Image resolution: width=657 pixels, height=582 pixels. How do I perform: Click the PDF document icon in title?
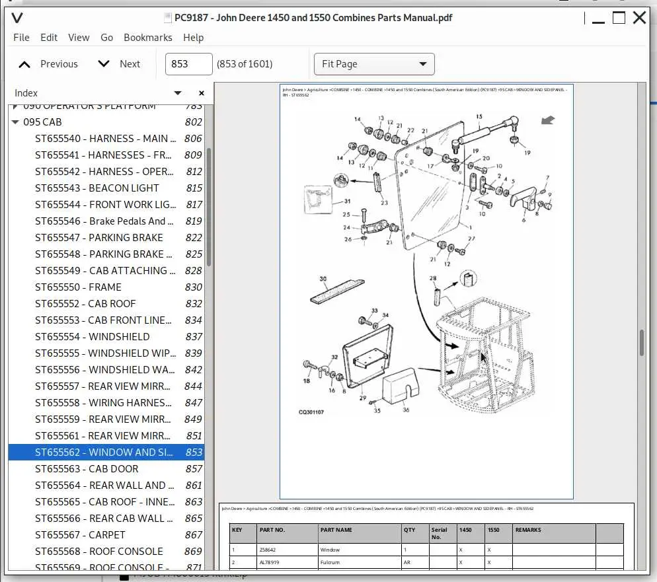pyautogui.click(x=167, y=18)
